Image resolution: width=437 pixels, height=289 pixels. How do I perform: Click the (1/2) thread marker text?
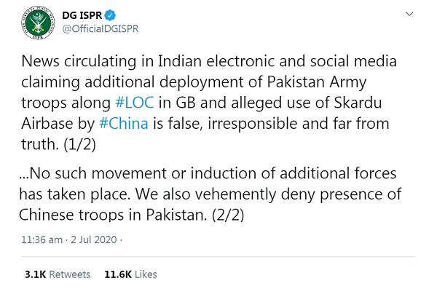pos(79,144)
